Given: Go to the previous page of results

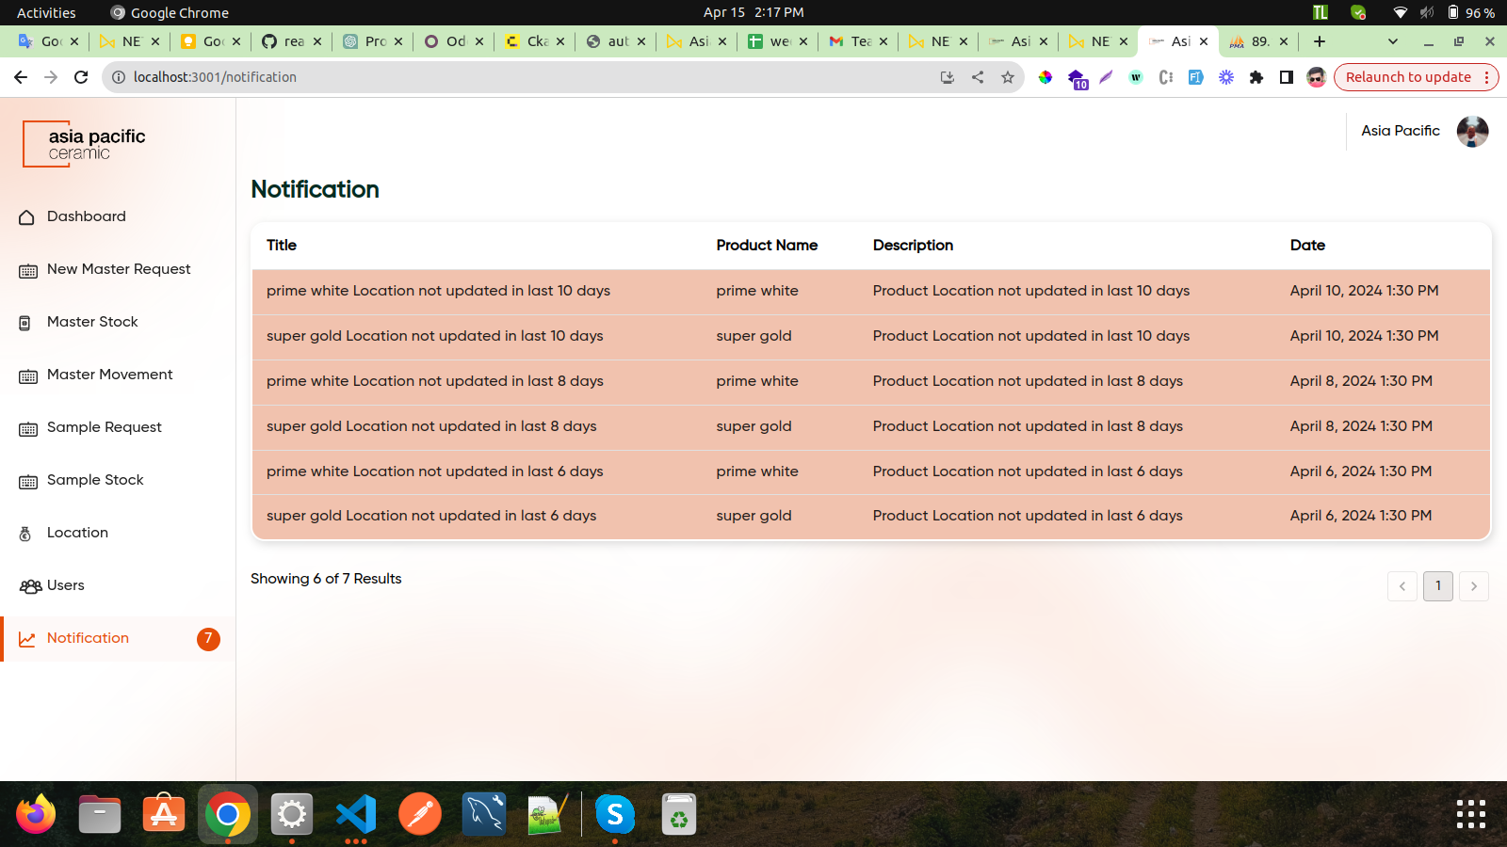Looking at the screenshot, I should [x=1402, y=586].
